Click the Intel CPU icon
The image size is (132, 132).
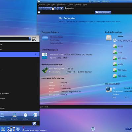45,56
